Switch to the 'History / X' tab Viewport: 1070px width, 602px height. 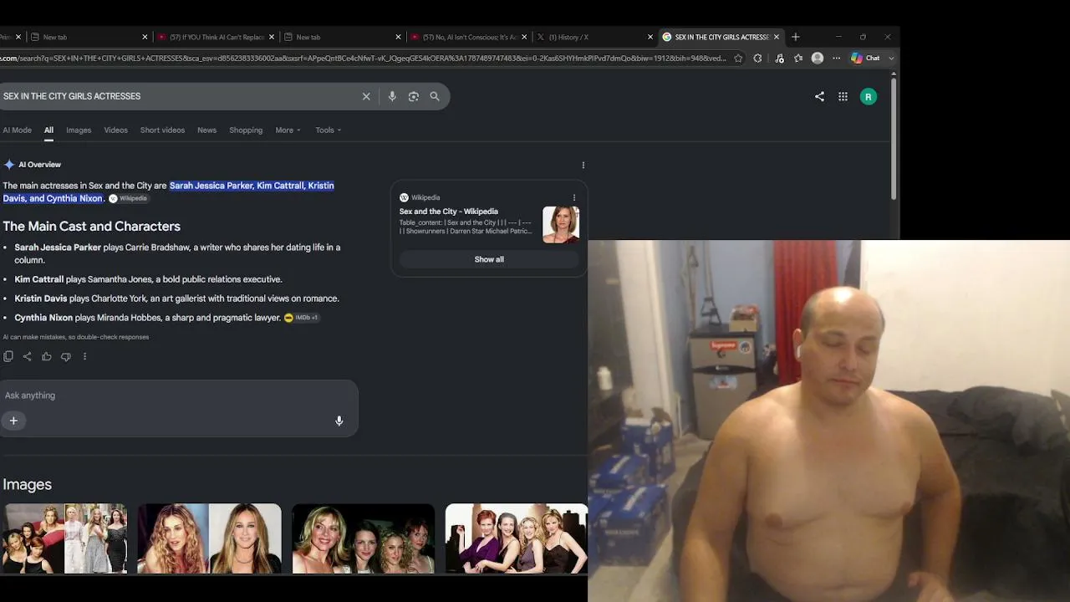pyautogui.click(x=595, y=37)
